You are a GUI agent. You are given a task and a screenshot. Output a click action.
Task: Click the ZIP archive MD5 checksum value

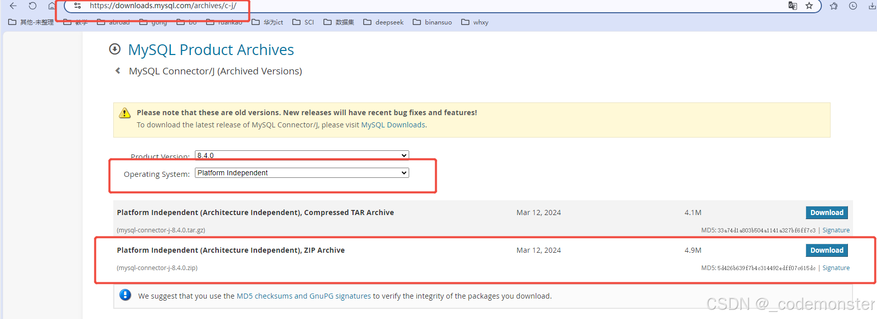766,268
